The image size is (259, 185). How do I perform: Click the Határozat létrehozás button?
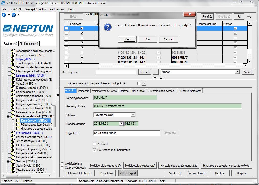pos(79,173)
